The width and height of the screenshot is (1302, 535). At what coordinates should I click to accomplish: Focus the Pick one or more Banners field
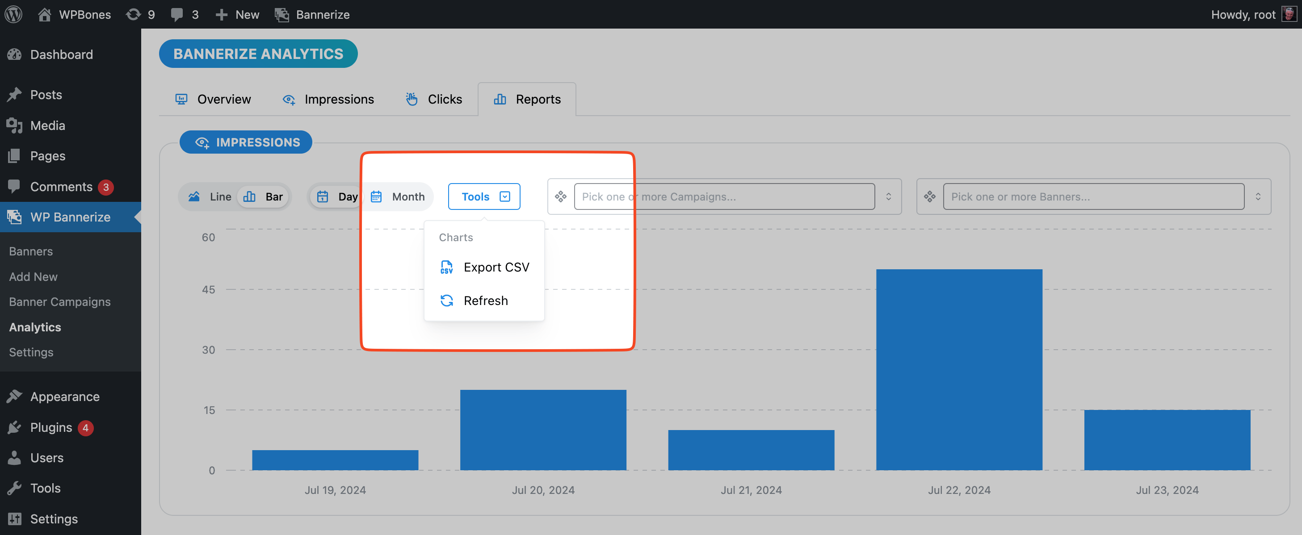click(x=1094, y=196)
